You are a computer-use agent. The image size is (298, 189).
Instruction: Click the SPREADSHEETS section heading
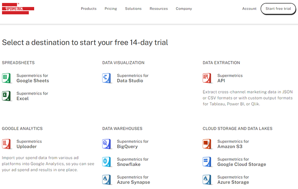click(18, 62)
